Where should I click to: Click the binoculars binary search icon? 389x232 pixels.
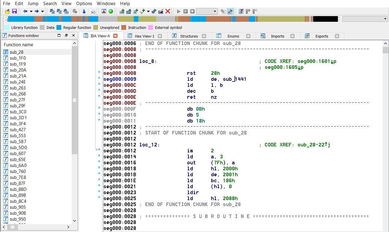click(66, 11)
